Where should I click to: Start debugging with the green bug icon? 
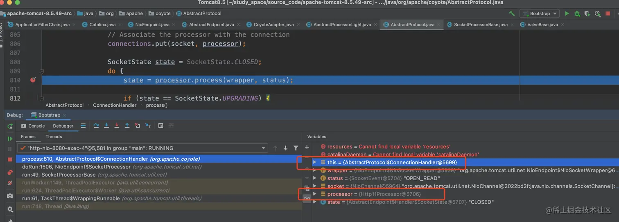(577, 13)
